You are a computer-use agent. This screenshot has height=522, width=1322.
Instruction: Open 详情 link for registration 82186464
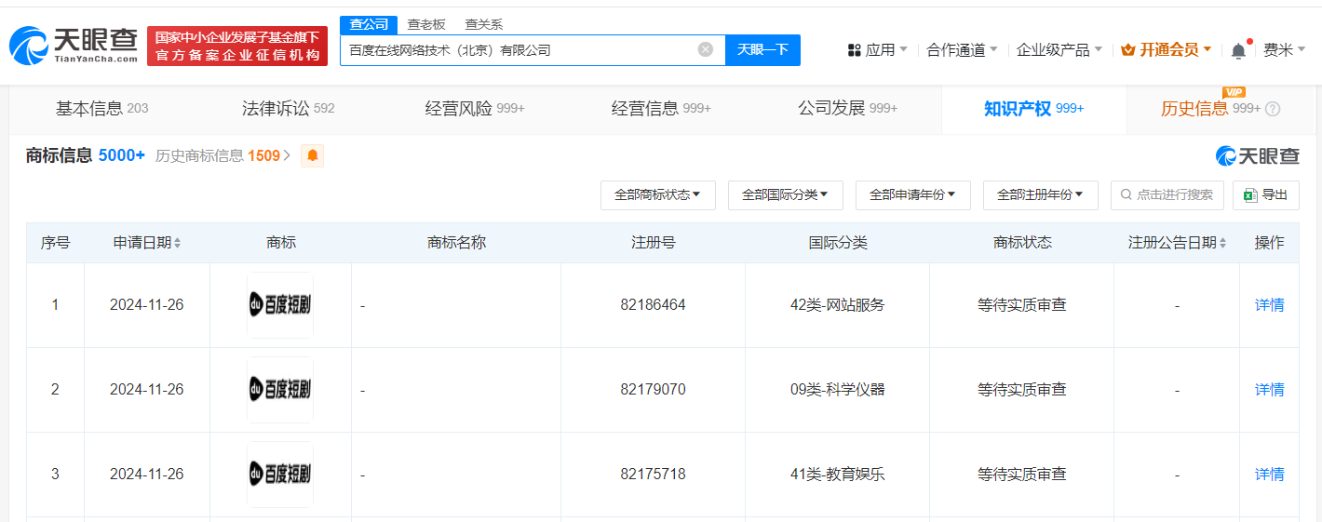coord(1269,305)
